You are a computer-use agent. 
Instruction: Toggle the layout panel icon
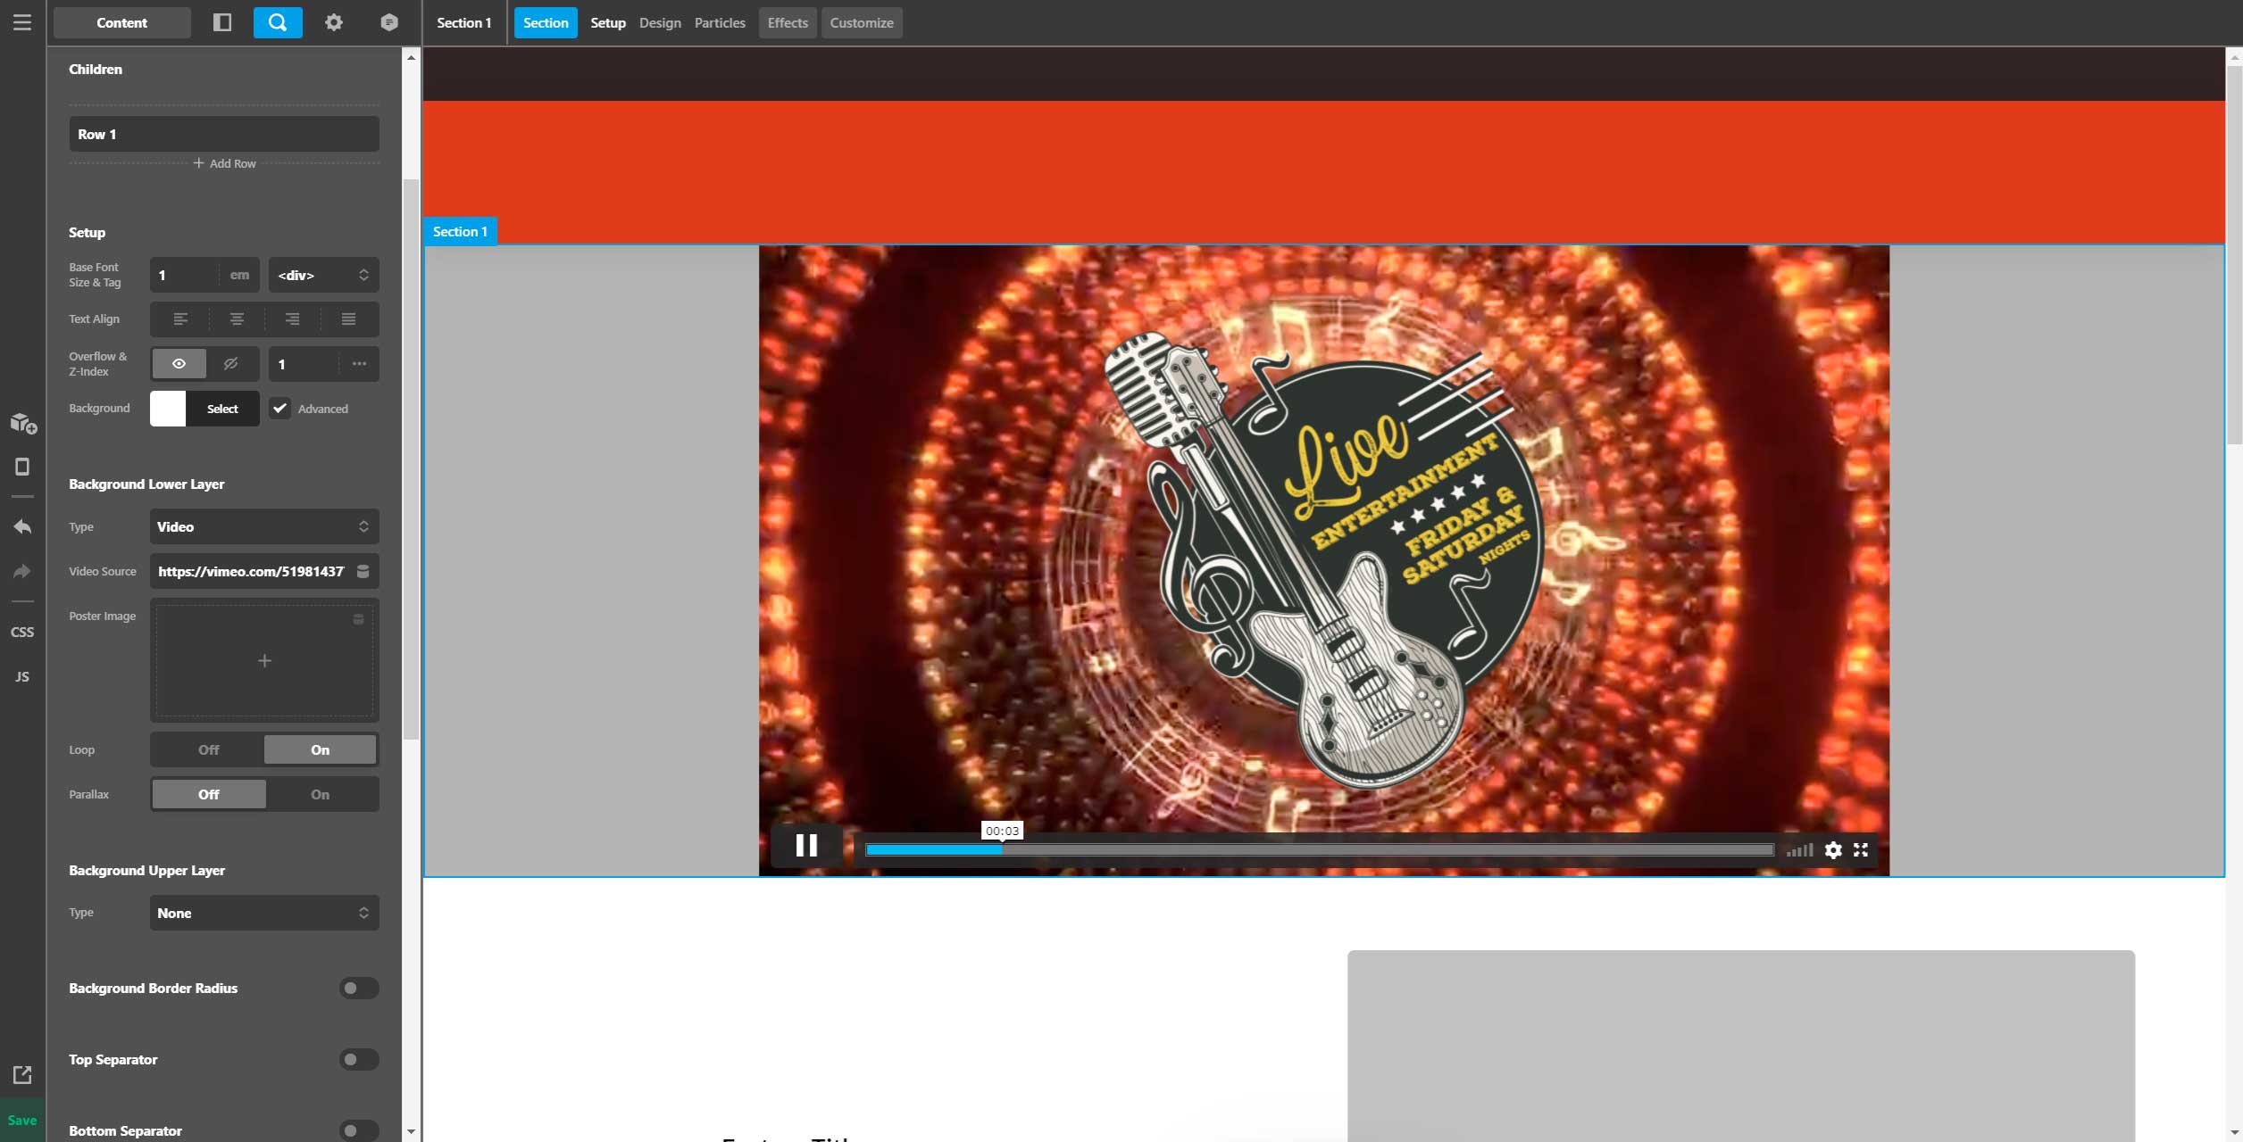(x=222, y=22)
